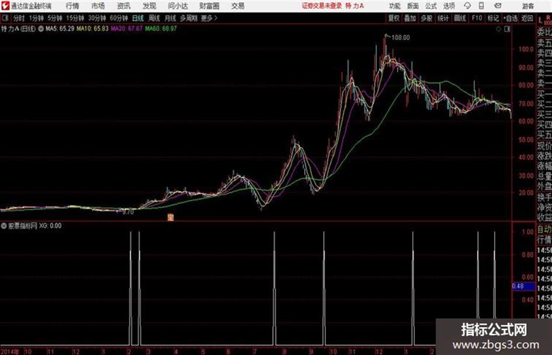The width and height of the screenshot is (552, 355).
Task: Select the 多周期 multi-period tab
Action: 189,18
